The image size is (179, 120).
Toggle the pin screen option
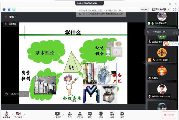click(x=11, y=24)
